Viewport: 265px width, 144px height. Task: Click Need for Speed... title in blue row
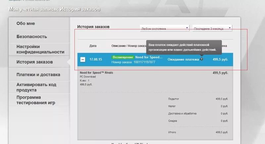coord(149,57)
